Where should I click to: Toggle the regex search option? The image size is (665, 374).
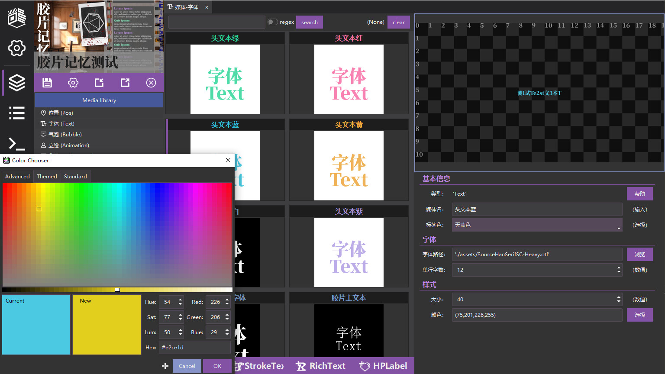273,22
